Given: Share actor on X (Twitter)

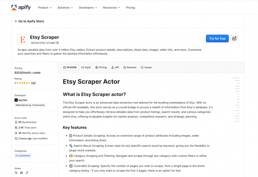Looking at the screenshot, I should [x=16, y=173].
